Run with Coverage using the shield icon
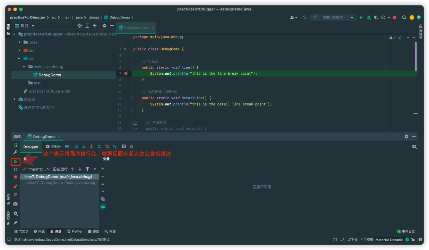The height and width of the screenshot is (250, 429). pyautogui.click(x=376, y=17)
